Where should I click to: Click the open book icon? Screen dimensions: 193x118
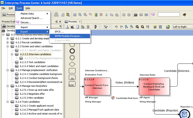(146, 15)
